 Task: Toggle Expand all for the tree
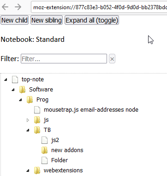92,20
